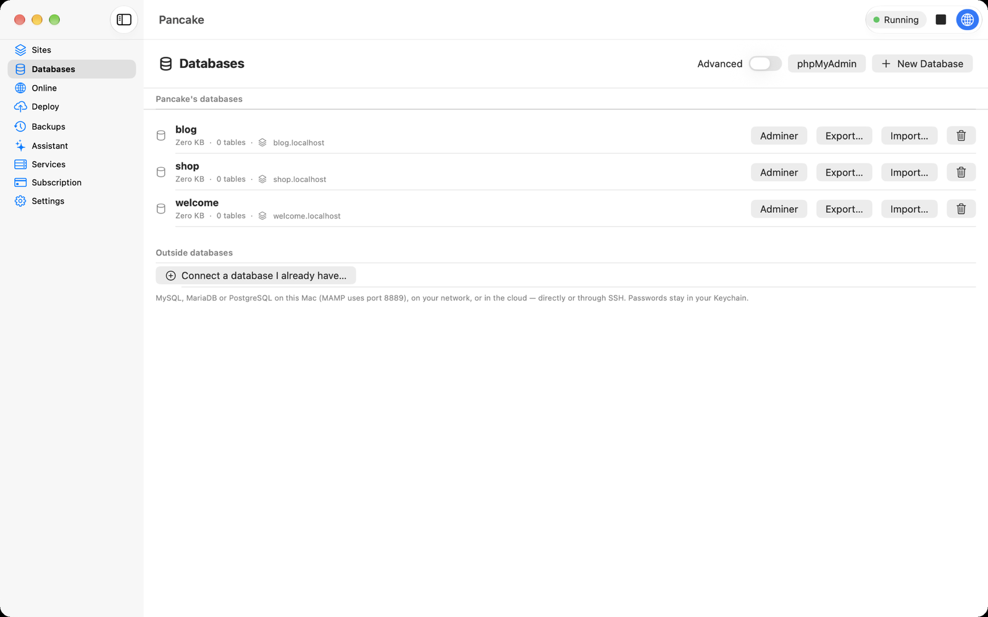
Task: Open the Settings section label
Action: pyautogui.click(x=48, y=201)
